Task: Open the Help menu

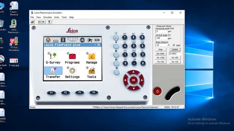Action: pos(71,17)
